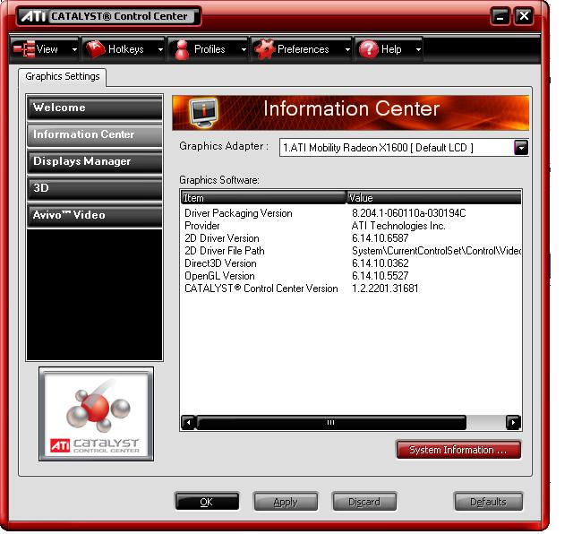
Task: Click value 1.2.2201.31681
Action: 385,289
